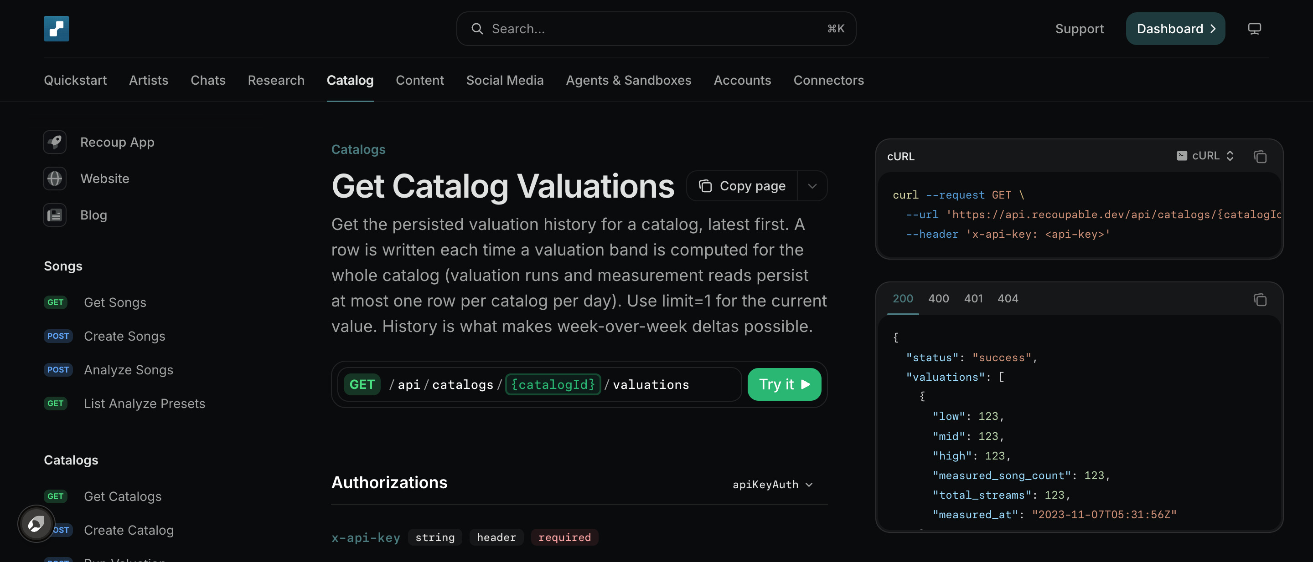The width and height of the screenshot is (1313, 562).
Task: Click the Try it button
Action: pos(784,384)
